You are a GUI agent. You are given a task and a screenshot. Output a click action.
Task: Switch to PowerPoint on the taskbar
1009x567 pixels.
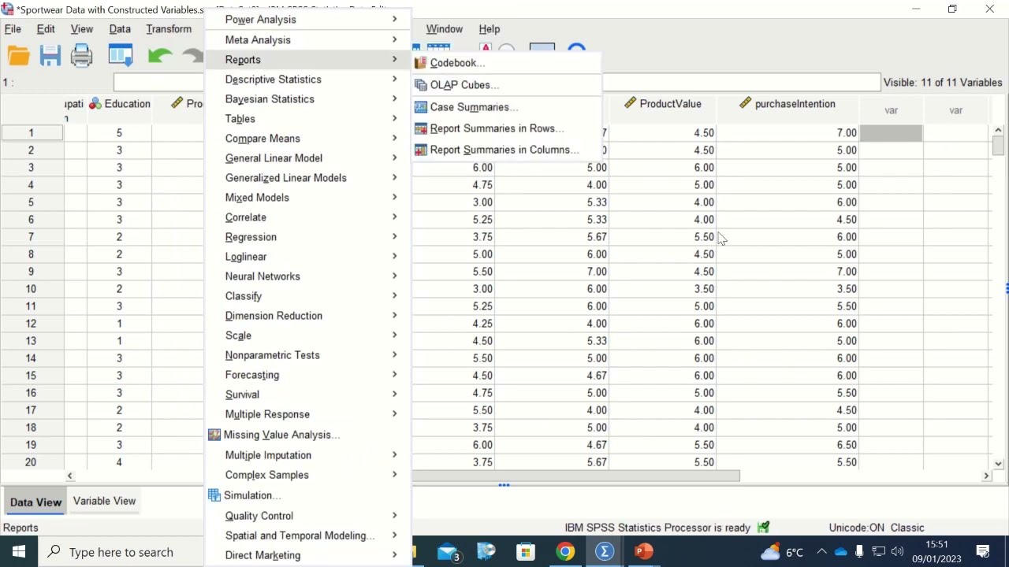click(644, 552)
